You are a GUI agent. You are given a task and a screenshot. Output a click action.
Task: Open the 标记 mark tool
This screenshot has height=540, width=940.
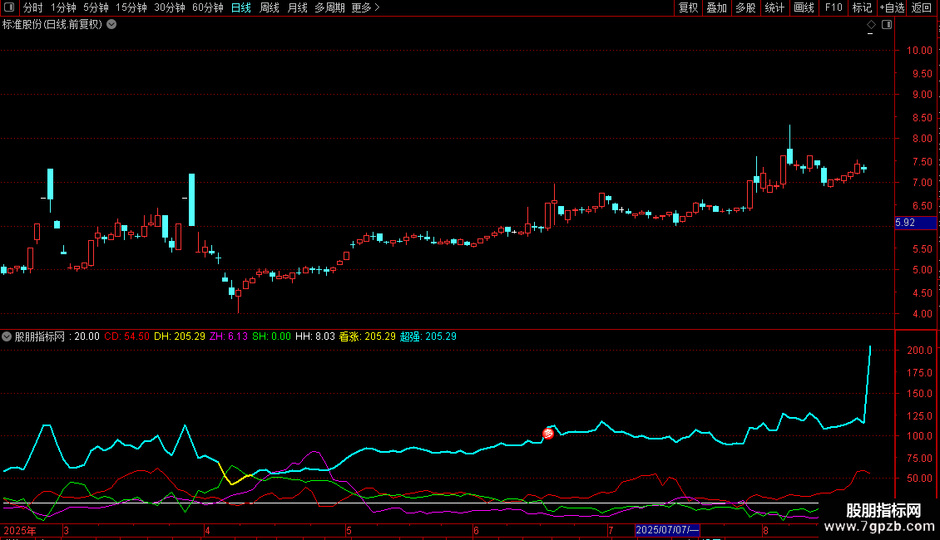(862, 7)
